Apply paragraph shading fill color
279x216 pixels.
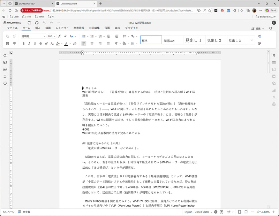pos(124,44)
